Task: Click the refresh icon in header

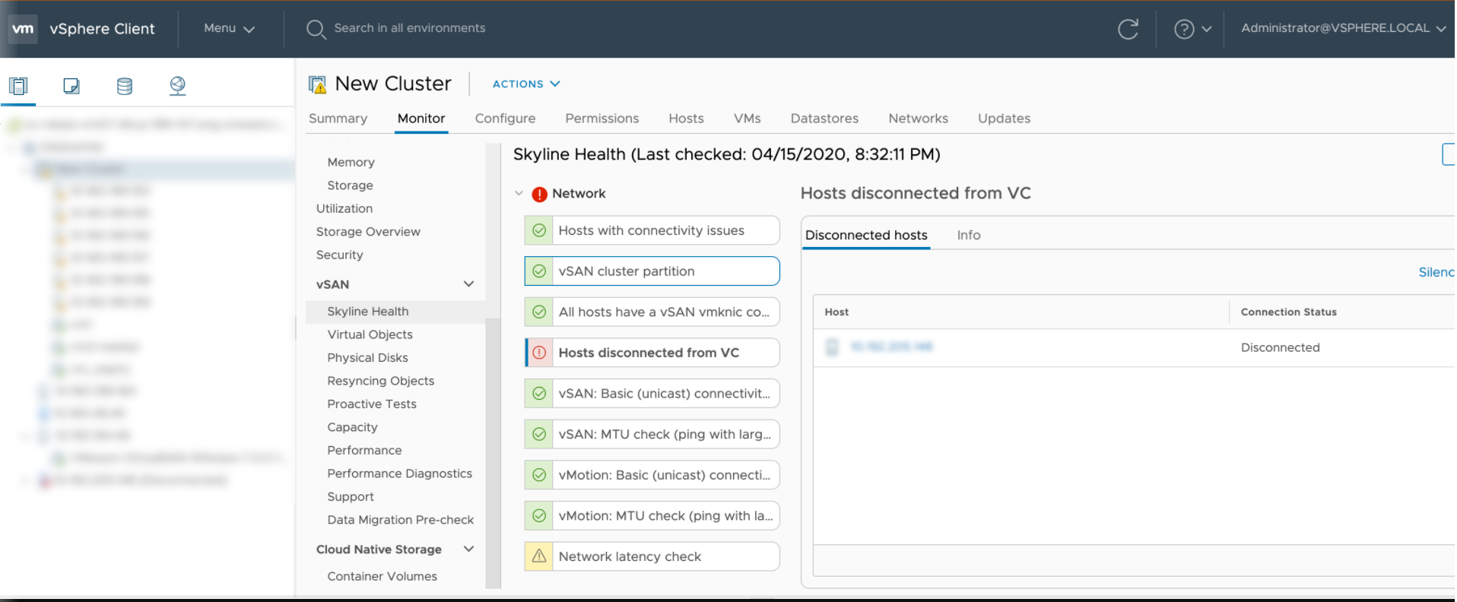Action: 1128,29
